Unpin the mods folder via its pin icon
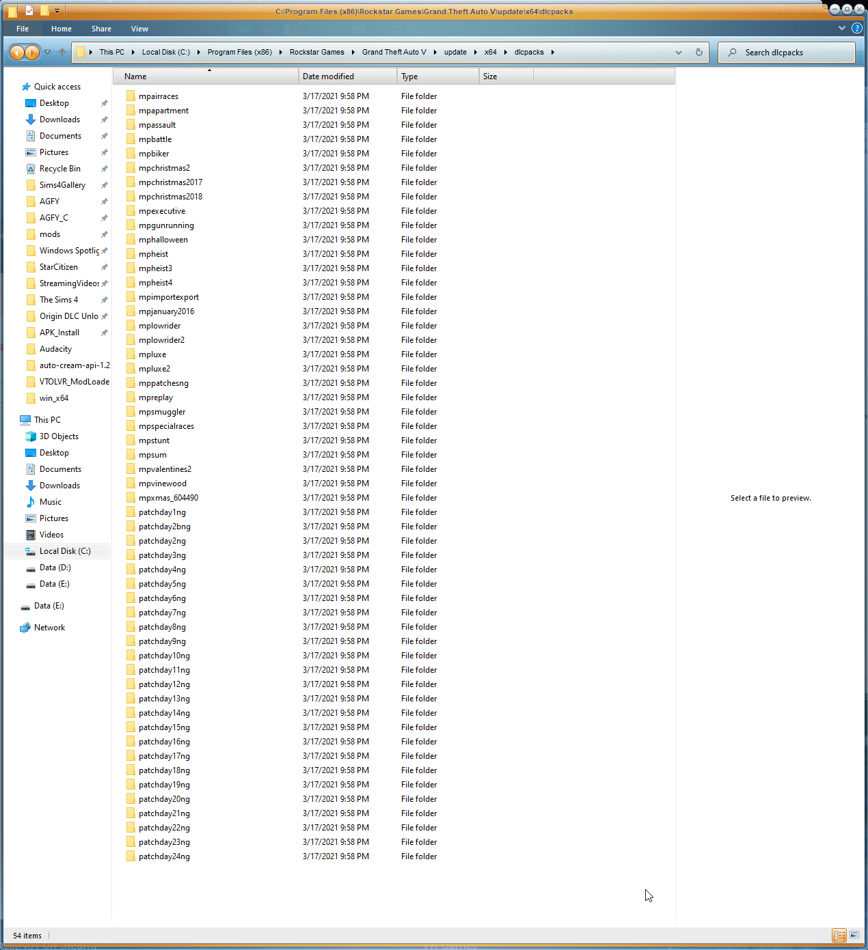Image resolution: width=868 pixels, height=950 pixels. pos(105,234)
